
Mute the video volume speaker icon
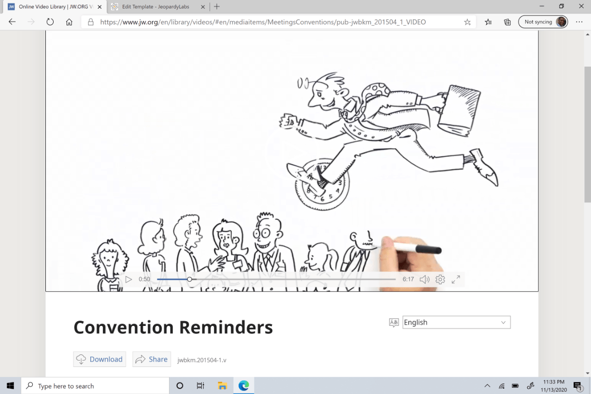[424, 279]
